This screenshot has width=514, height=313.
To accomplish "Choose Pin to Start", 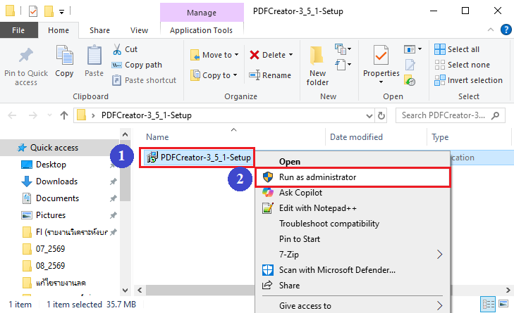I will pyautogui.click(x=353, y=238).
